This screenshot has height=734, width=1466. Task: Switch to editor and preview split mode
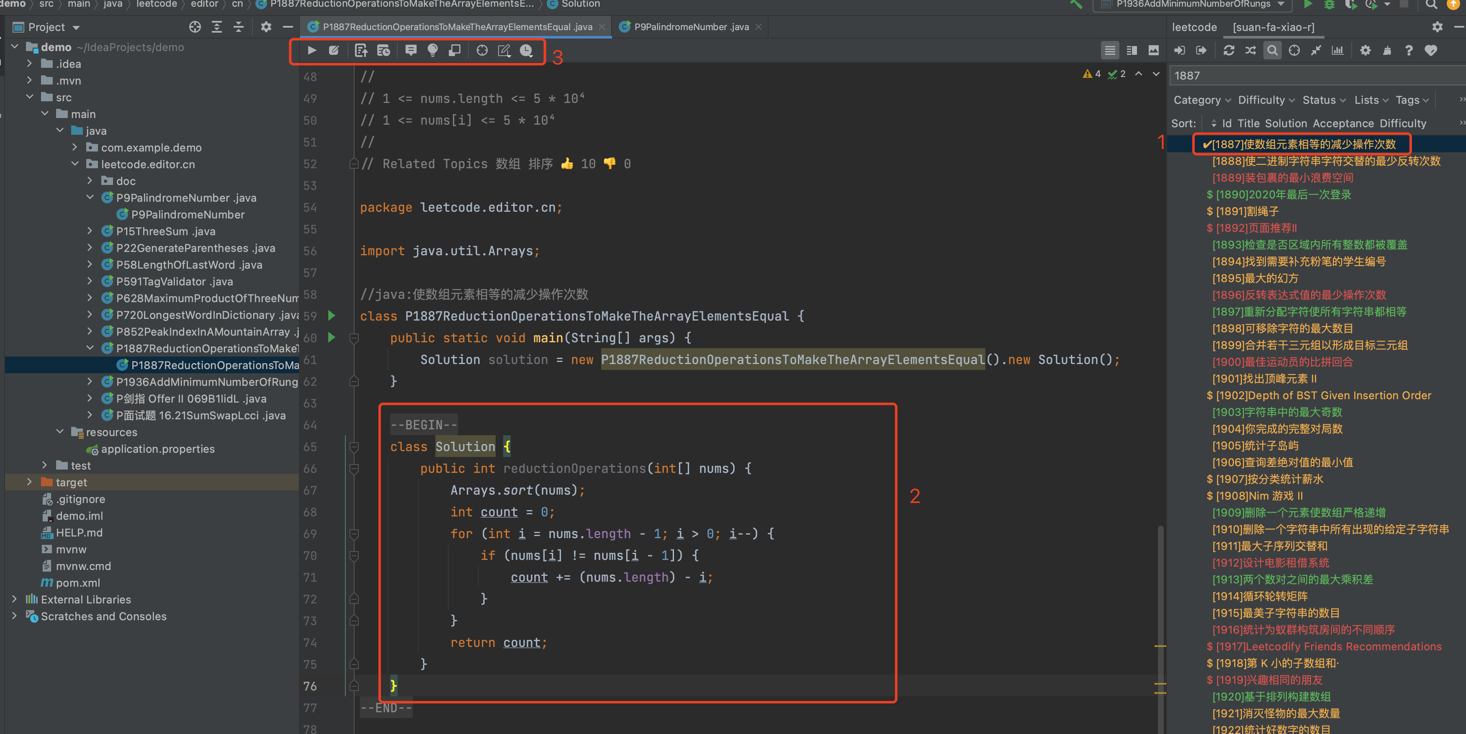point(1132,51)
